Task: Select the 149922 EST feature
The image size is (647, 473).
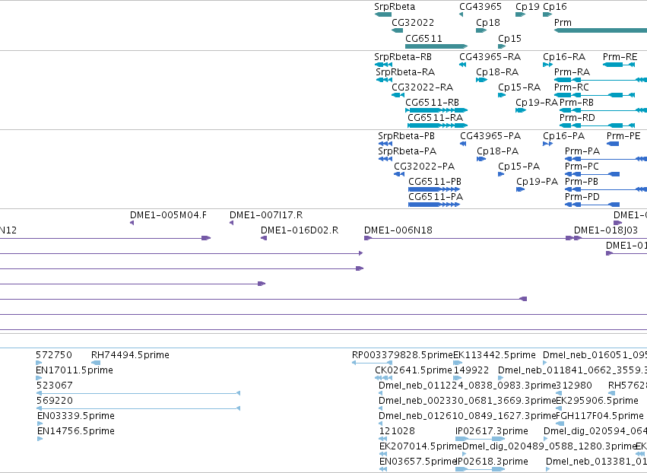Action: point(458,378)
